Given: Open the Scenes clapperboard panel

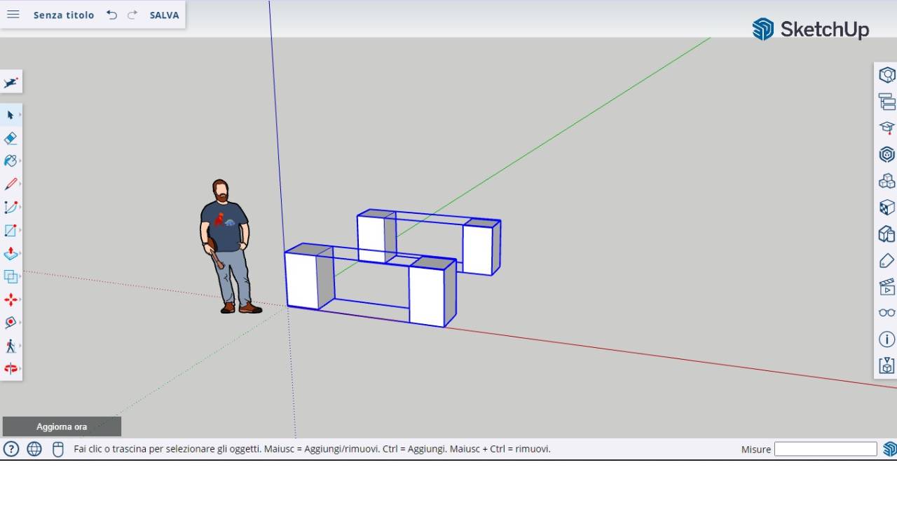Looking at the screenshot, I should pyautogui.click(x=886, y=287).
